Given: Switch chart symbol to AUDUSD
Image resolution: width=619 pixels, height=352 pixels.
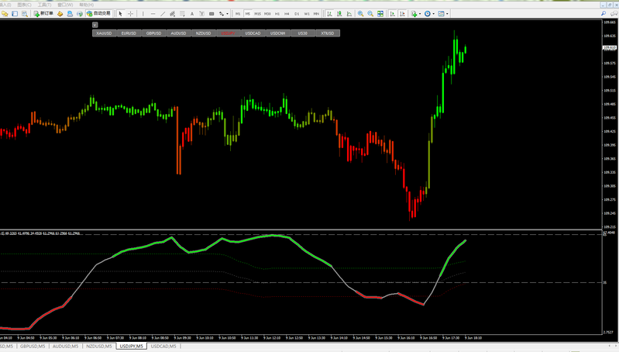Looking at the screenshot, I should (x=178, y=33).
